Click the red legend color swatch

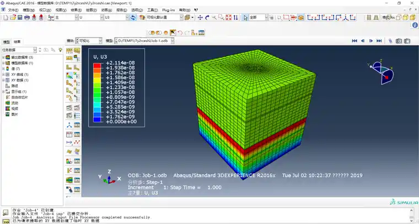97,65
